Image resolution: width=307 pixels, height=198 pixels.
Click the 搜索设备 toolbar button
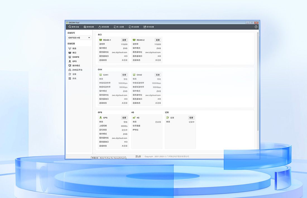(x=74, y=27)
